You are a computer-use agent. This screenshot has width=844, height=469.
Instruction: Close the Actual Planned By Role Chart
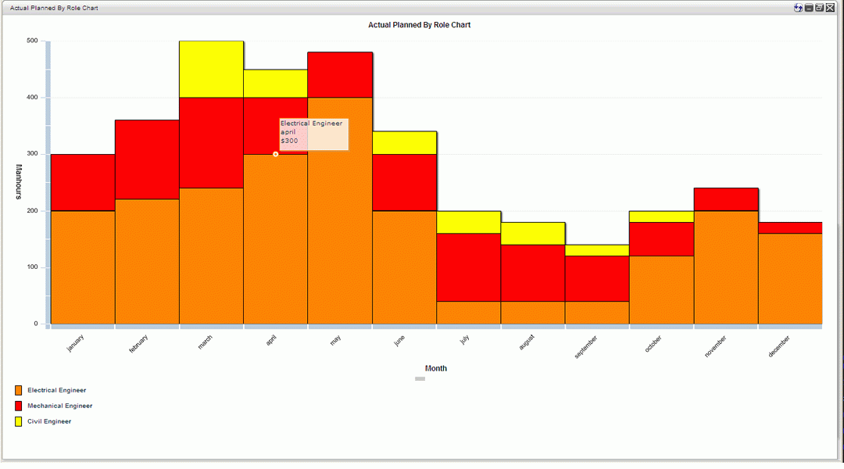[x=830, y=8]
